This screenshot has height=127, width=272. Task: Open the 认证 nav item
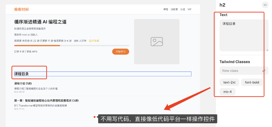point(183,9)
